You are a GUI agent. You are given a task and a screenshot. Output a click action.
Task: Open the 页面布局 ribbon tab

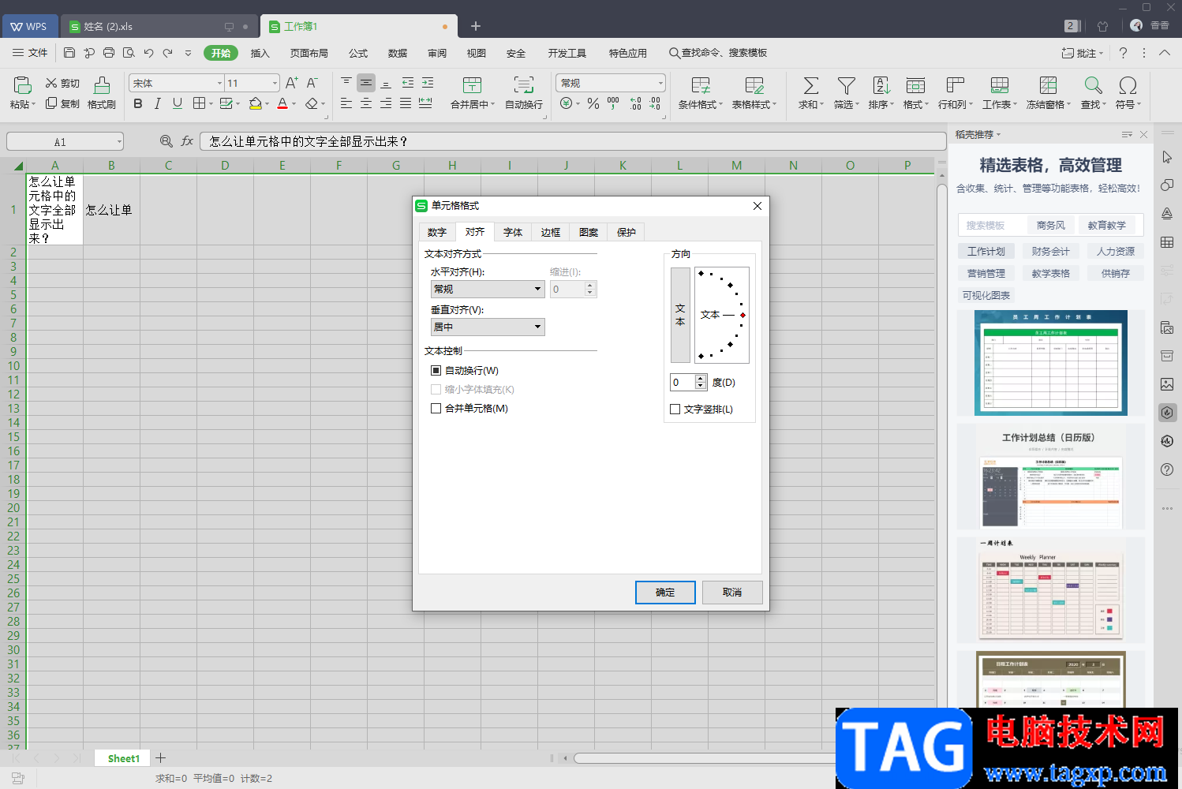pyautogui.click(x=309, y=53)
